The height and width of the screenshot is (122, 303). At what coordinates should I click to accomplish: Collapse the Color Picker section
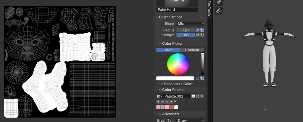[160, 44]
